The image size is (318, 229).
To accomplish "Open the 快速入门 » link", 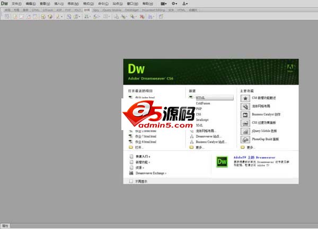I will coord(143,157).
